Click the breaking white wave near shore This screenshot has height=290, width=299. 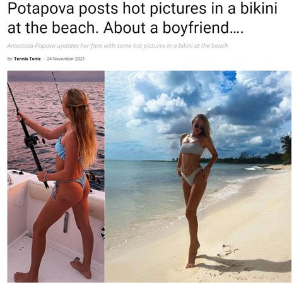tap(254, 168)
